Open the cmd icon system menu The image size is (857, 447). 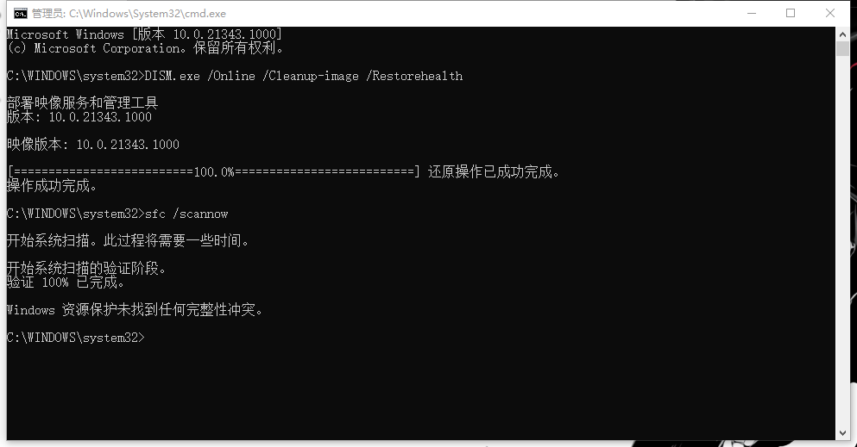pos(20,13)
